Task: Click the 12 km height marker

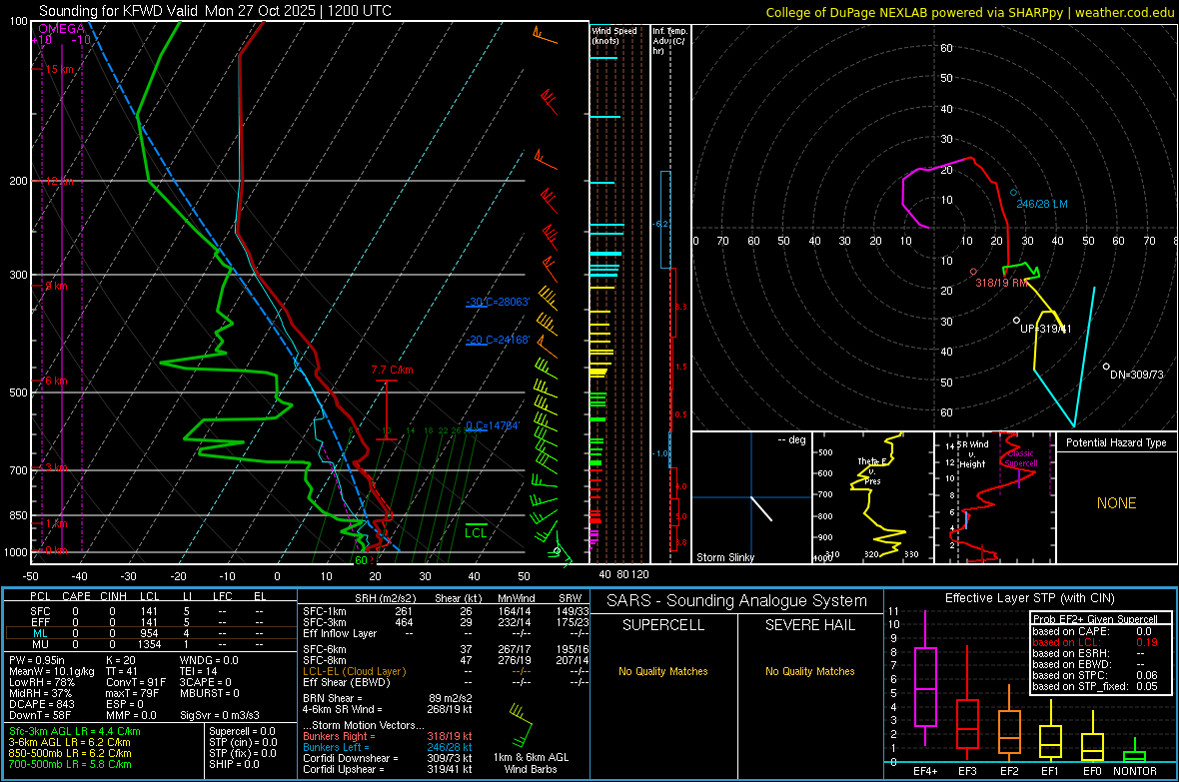Action: point(59,181)
